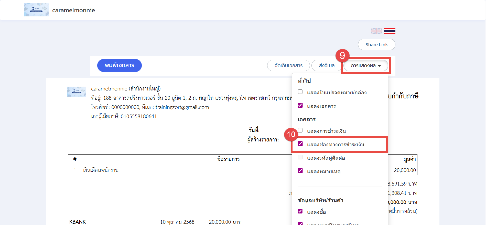This screenshot has width=486, height=225.
Task: Select the Thai flag language
Action: coord(389,31)
